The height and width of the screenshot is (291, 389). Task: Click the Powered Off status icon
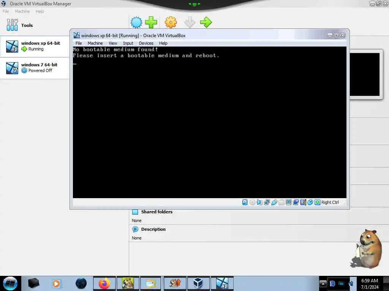pyautogui.click(x=24, y=70)
